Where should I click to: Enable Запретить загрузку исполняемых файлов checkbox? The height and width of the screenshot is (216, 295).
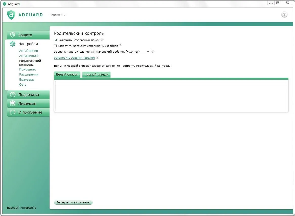56,46
